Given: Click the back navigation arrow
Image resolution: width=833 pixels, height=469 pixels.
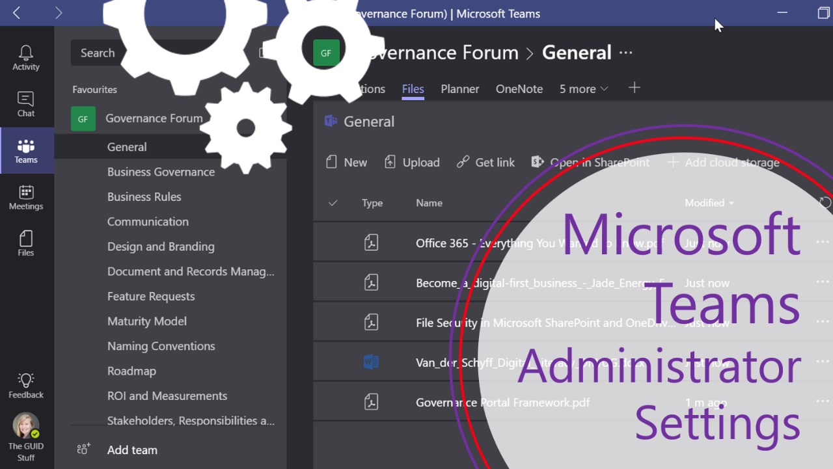Looking at the screenshot, I should (x=17, y=13).
